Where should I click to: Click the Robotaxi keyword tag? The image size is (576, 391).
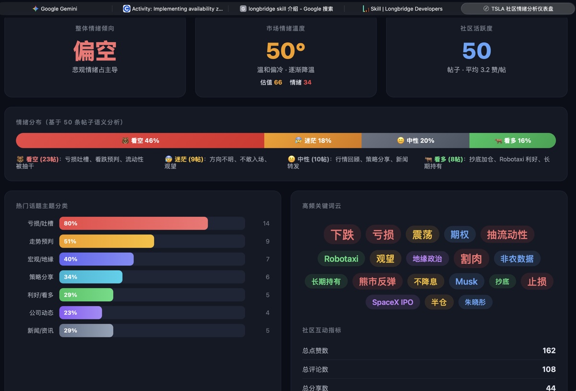[x=341, y=259]
